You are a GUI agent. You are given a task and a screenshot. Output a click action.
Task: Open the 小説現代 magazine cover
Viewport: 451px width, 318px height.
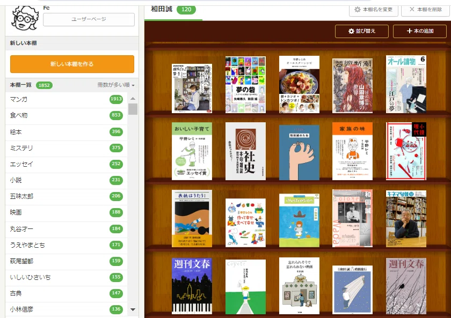click(x=406, y=151)
